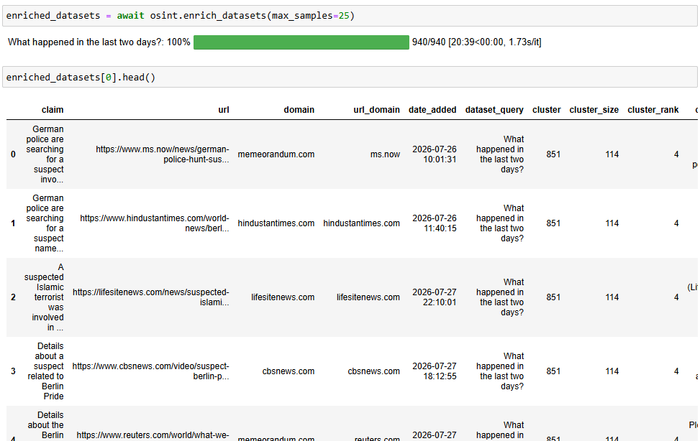Viewport: 700px width, 441px height.
Task: Click the lifesitenews.com suspected-islami URL cell
Action: click(151, 297)
